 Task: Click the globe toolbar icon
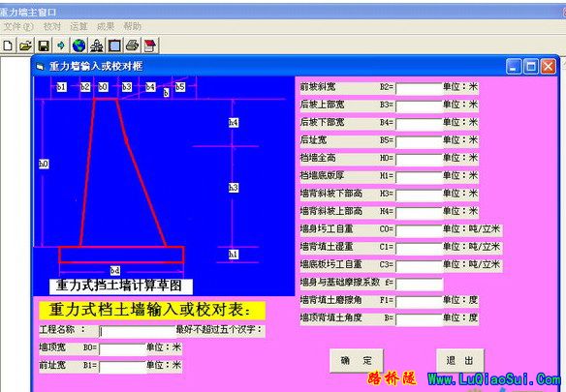[79, 45]
